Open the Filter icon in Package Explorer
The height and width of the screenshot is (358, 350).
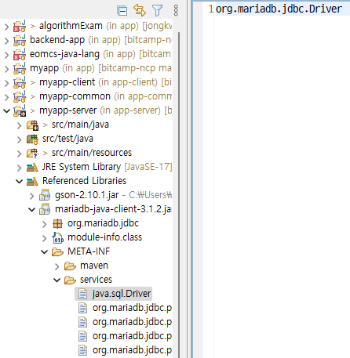point(157,10)
